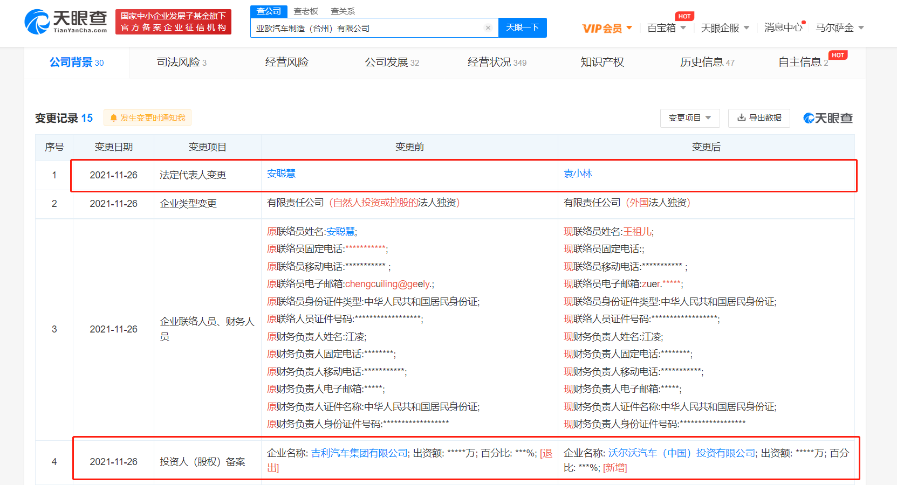Select 2021-11-26 date in row 3
The width and height of the screenshot is (897, 485).
[113, 329]
